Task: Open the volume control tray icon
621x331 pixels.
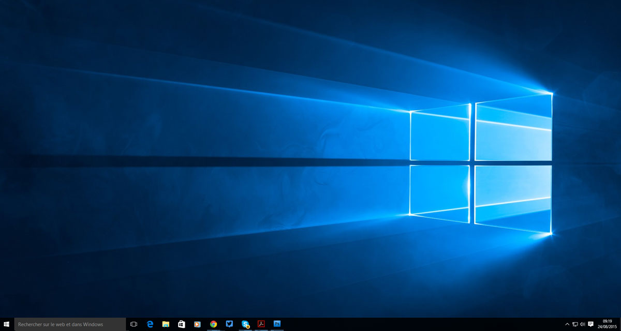Action: 582,324
